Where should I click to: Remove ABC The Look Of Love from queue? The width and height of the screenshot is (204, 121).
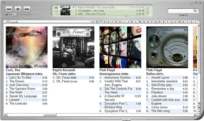click(x=143, y=14)
